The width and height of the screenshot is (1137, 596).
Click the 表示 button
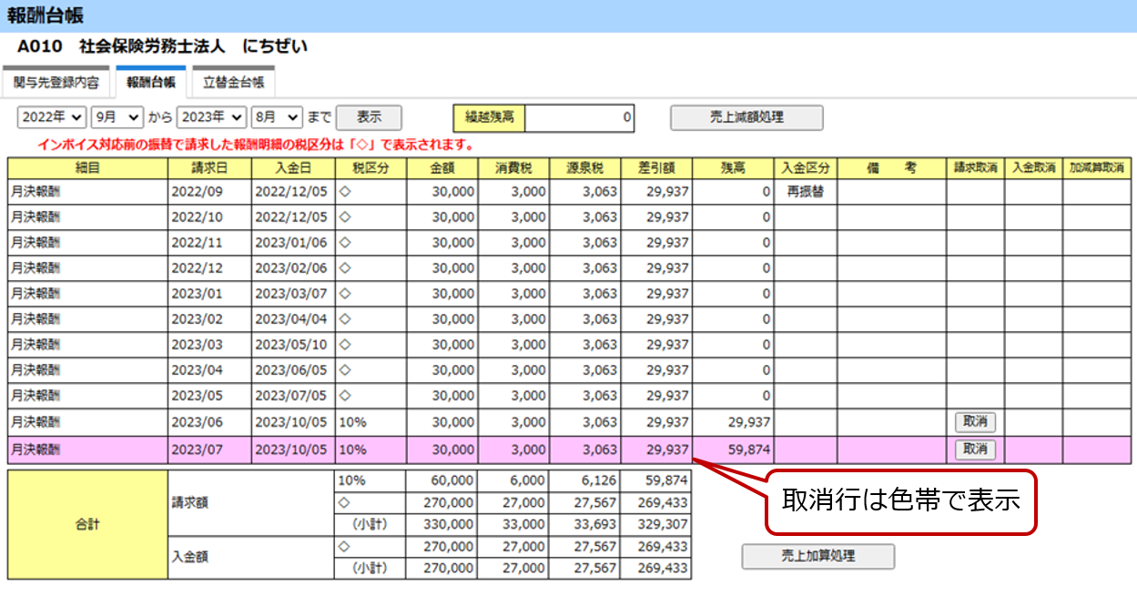[368, 117]
